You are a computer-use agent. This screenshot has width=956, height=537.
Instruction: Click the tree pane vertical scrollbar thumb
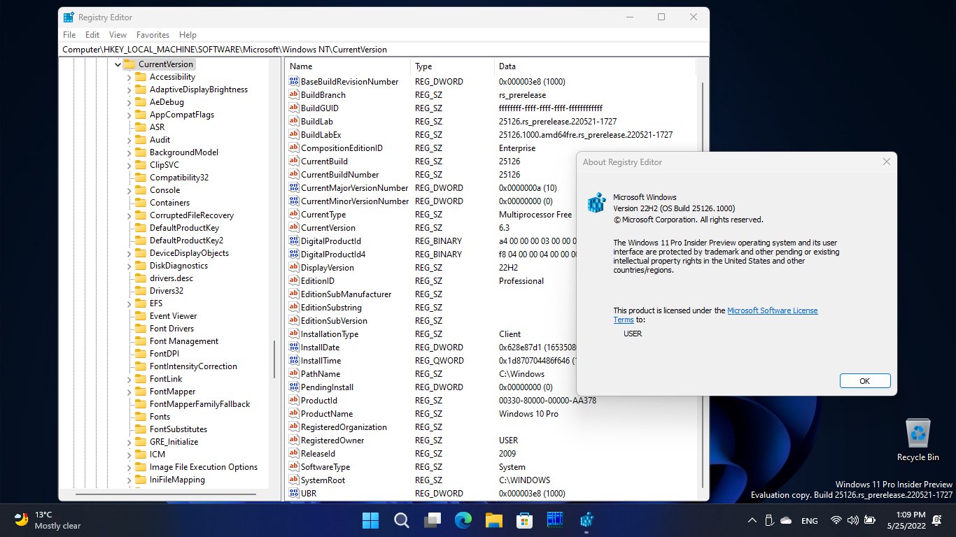(x=274, y=359)
